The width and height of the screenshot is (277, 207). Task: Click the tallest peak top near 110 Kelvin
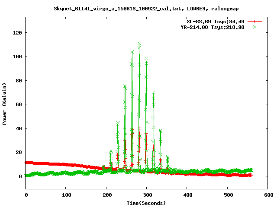tap(139, 44)
